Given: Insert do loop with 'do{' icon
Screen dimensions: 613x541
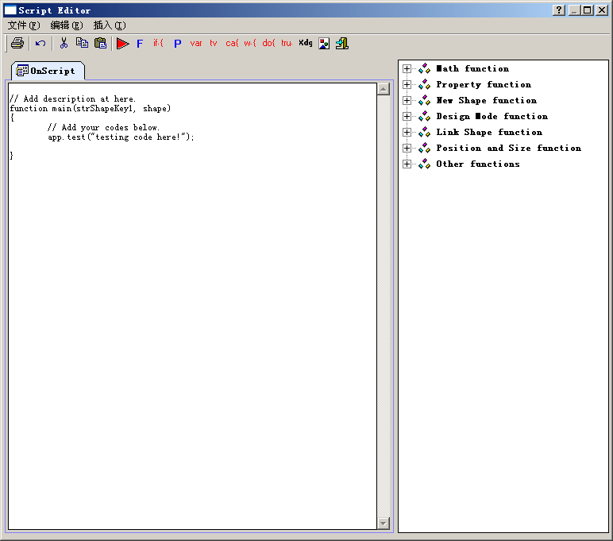Looking at the screenshot, I should click(268, 43).
